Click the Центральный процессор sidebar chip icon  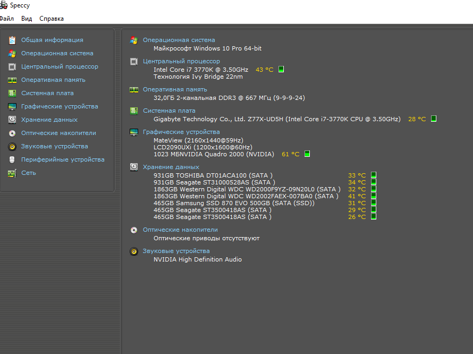12,66
